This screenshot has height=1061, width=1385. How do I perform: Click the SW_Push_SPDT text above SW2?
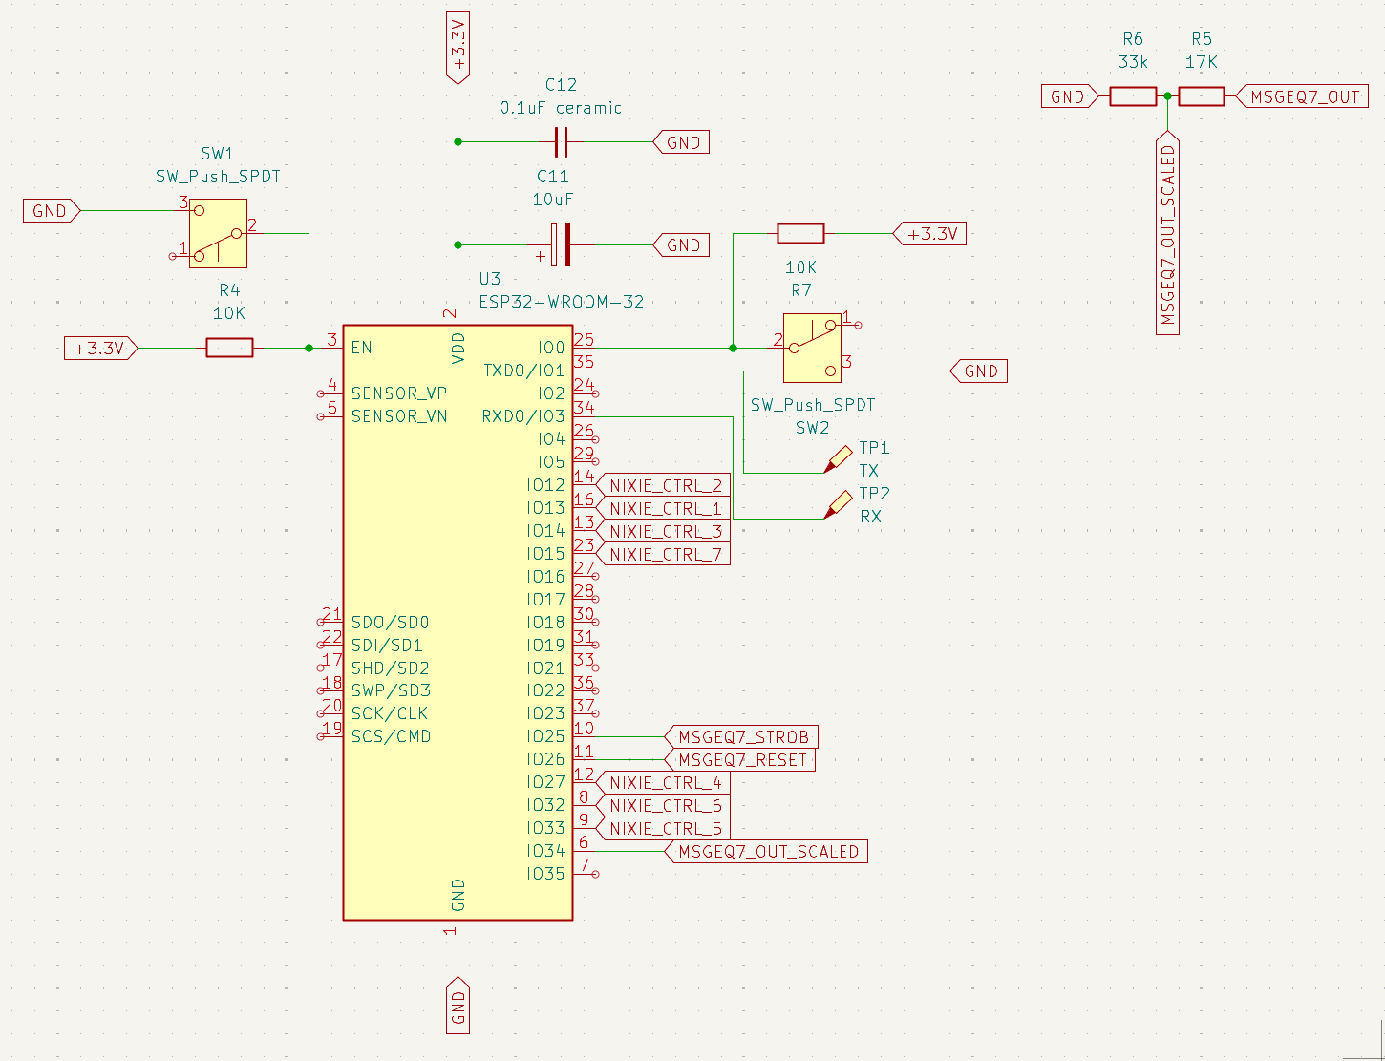pos(813,405)
